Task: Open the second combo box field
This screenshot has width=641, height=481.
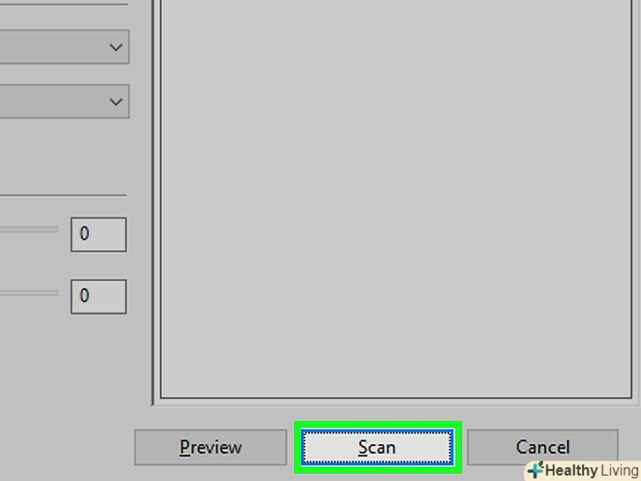Action: tap(64, 101)
